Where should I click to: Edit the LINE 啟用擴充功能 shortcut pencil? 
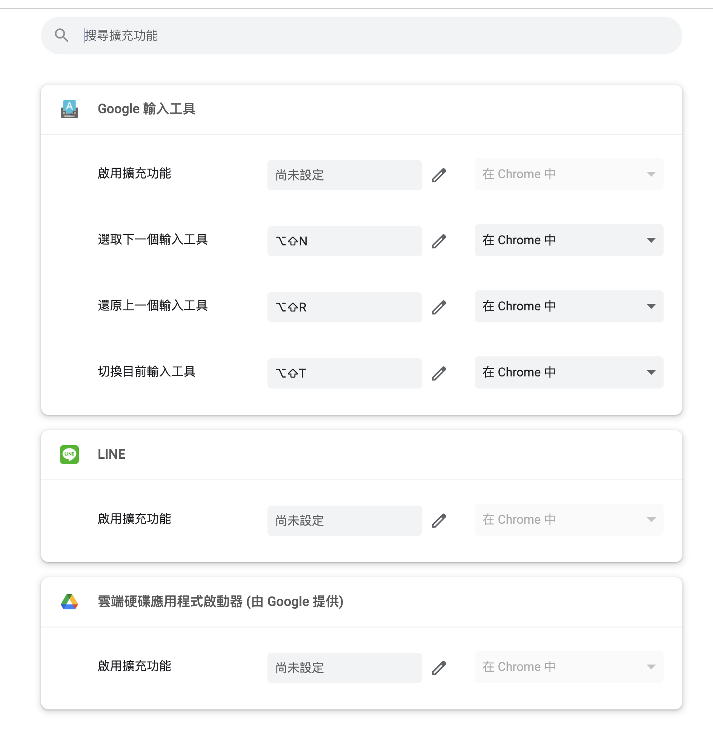(439, 520)
